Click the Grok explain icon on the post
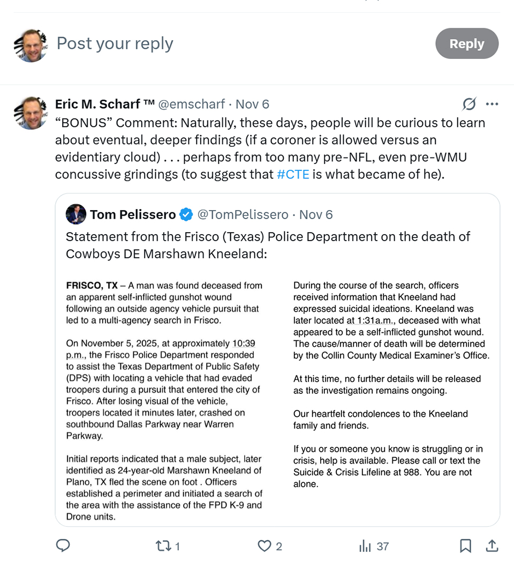The height and width of the screenshot is (567, 514). point(469,103)
